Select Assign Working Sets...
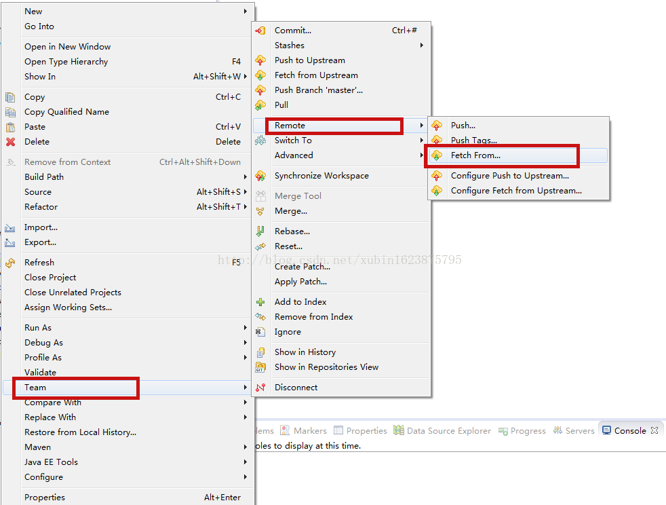The height and width of the screenshot is (505, 666). pos(127,307)
